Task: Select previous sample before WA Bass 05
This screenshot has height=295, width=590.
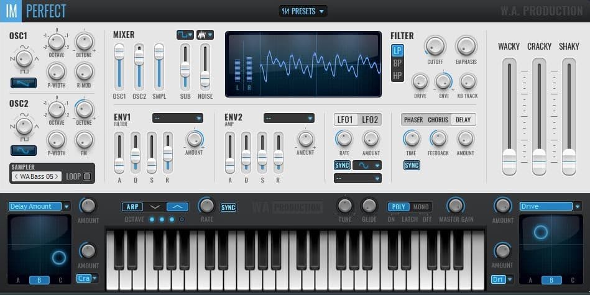Action: 17,176
